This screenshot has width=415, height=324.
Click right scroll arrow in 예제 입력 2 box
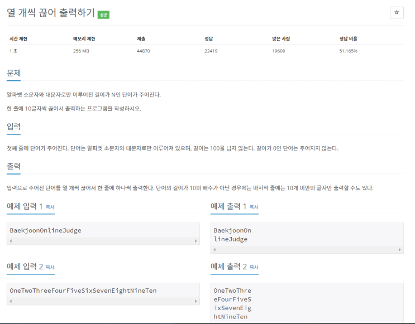pos(196,301)
